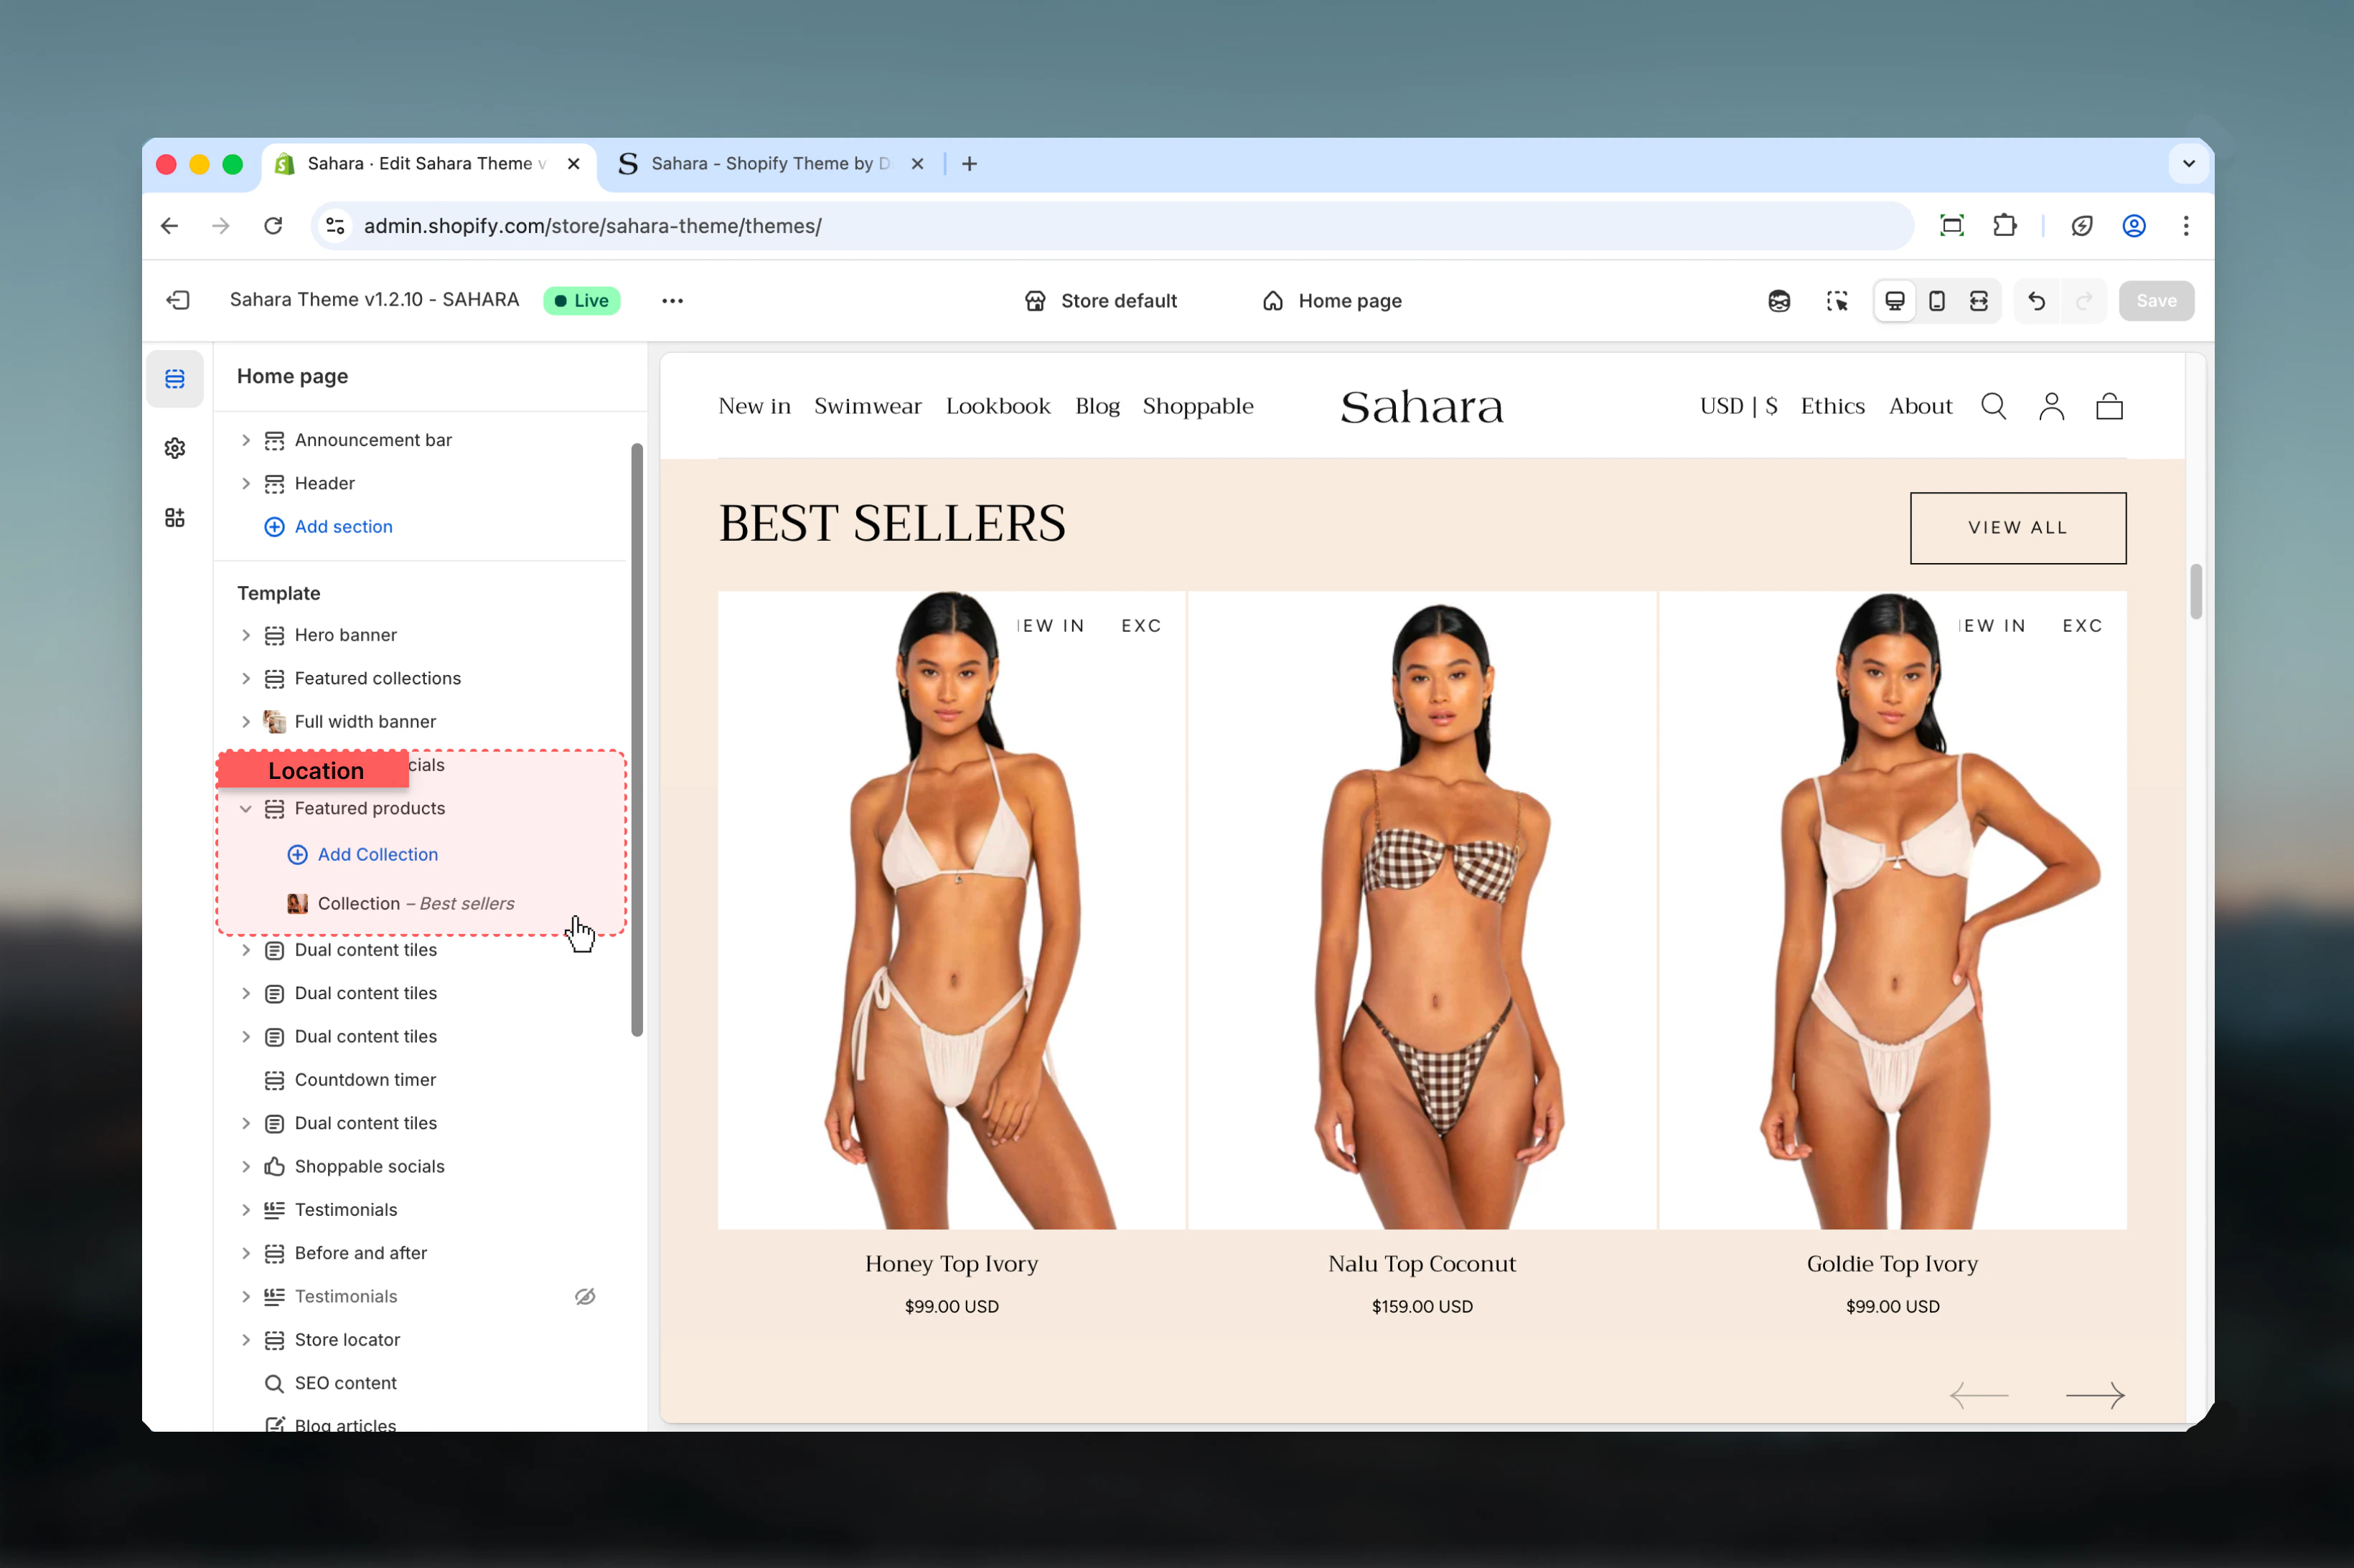Toggle visibility of hidden Testimonials section
This screenshot has width=2354, height=1568.
click(585, 1297)
